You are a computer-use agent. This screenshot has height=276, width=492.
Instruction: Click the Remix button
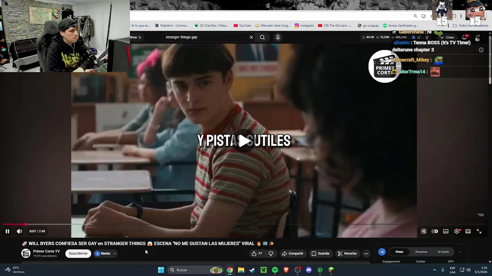click(103, 253)
